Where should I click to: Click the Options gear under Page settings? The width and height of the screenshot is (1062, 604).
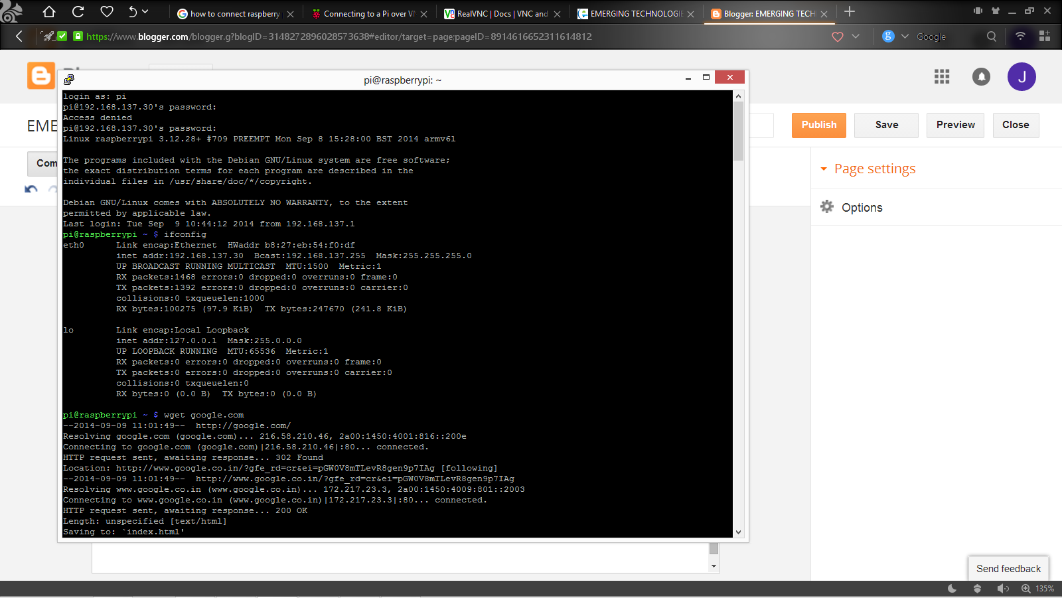pyautogui.click(x=827, y=206)
